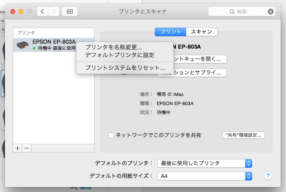The height and width of the screenshot is (192, 286).
Task: Clear the search field with the X icon
Action: [x=271, y=12]
